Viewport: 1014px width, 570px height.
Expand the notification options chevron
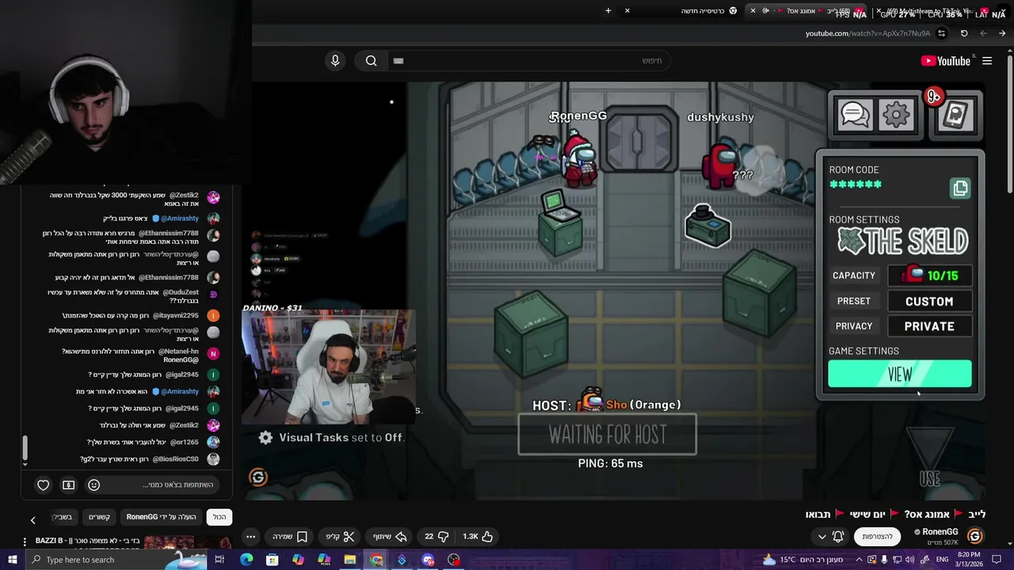tap(821, 536)
